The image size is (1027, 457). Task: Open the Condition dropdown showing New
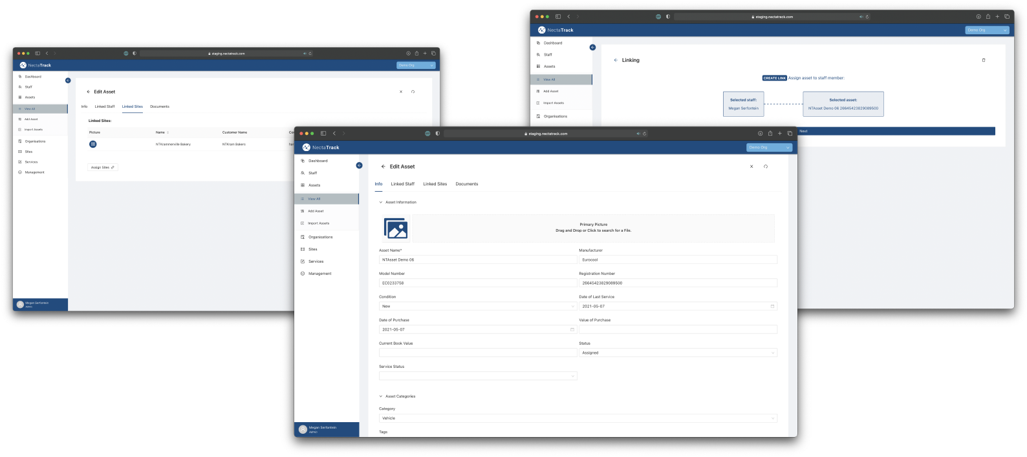point(477,307)
